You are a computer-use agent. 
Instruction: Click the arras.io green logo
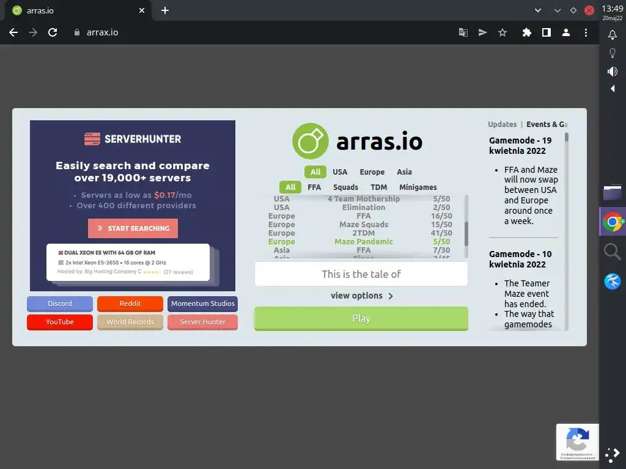(311, 141)
